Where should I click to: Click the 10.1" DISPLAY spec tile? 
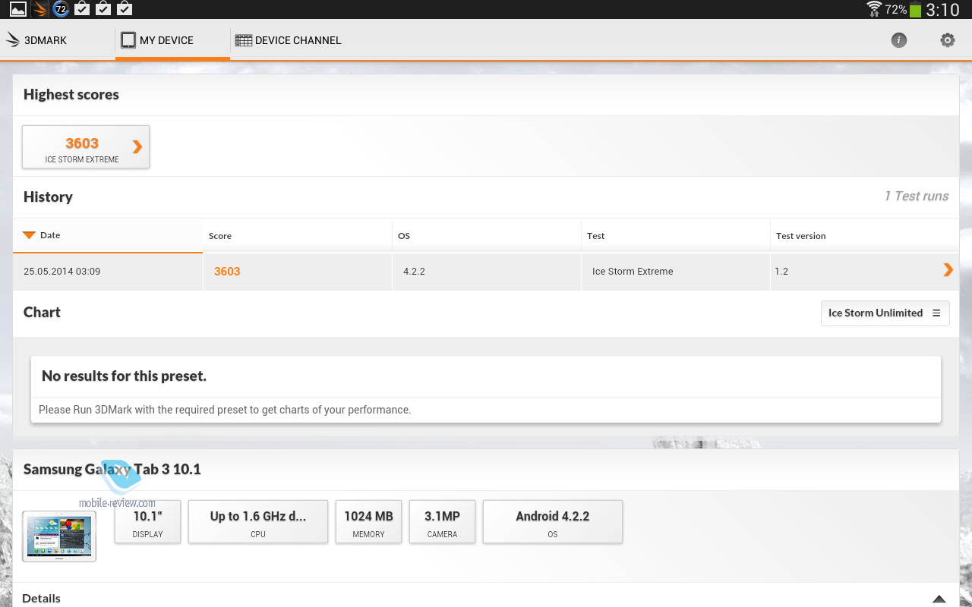[148, 521]
